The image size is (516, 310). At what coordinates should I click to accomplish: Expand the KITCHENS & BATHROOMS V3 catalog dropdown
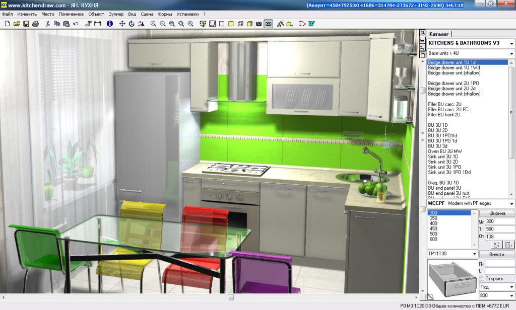point(511,43)
